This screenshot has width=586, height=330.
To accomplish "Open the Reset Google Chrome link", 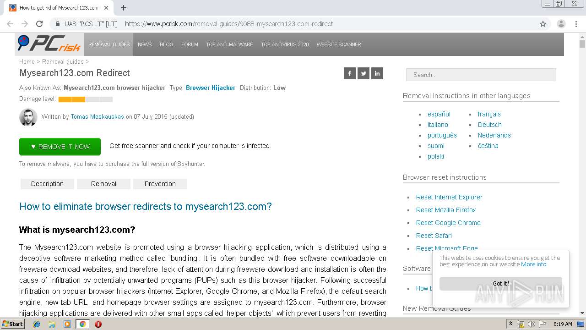I will click(448, 223).
